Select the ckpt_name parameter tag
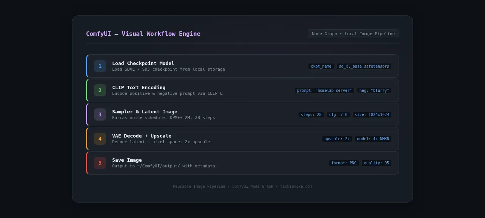 [x=321, y=66]
